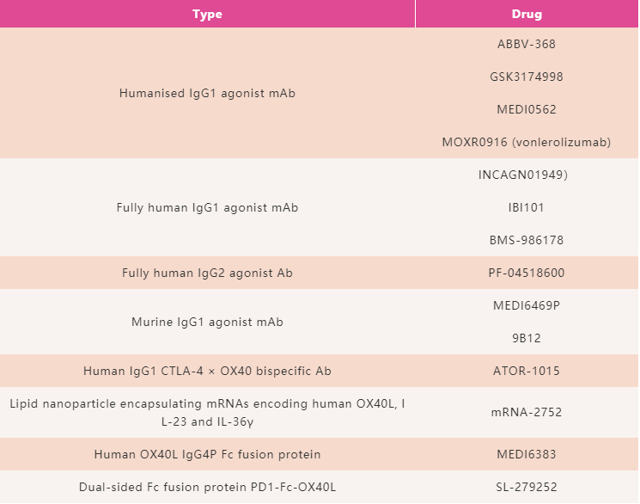Click the 9B12 drug entry
This screenshot has height=504, width=640.
pyautogui.click(x=527, y=338)
